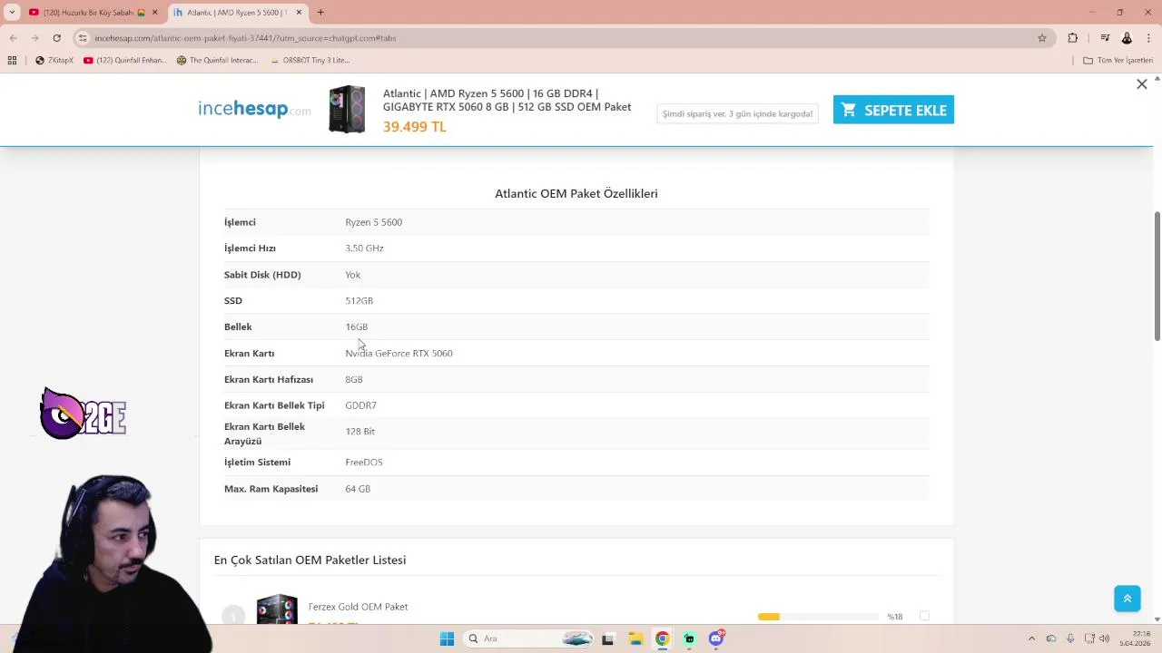Click the site information icon in address bar
Viewport: 1162px width, 653px height.
(x=83, y=38)
